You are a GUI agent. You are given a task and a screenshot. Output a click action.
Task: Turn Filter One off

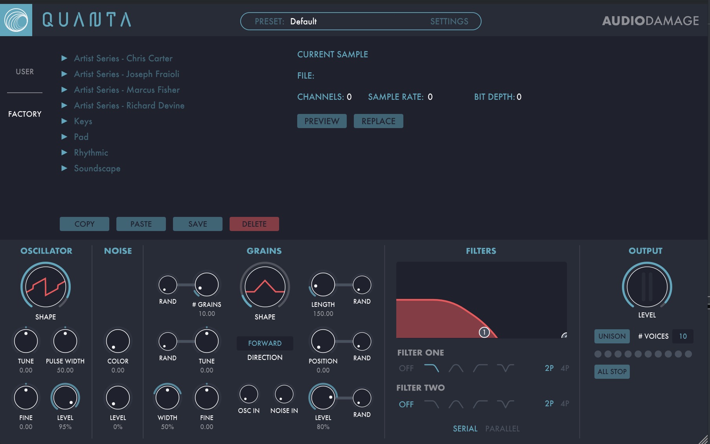click(407, 368)
